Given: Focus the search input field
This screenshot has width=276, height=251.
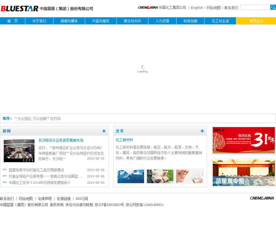Looking at the screenshot, I should pos(255,7).
